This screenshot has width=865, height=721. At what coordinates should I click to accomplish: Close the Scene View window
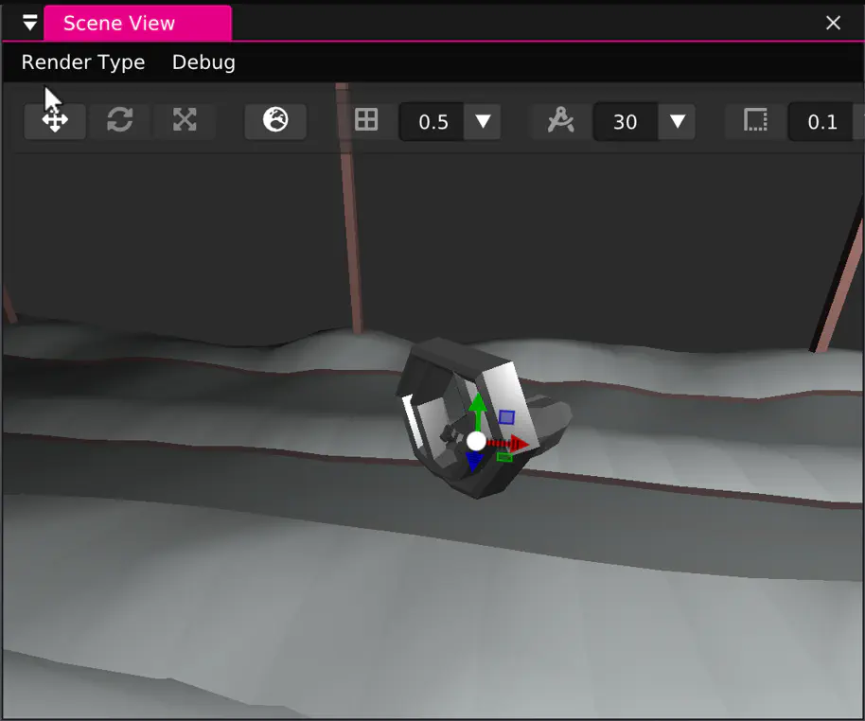[833, 23]
